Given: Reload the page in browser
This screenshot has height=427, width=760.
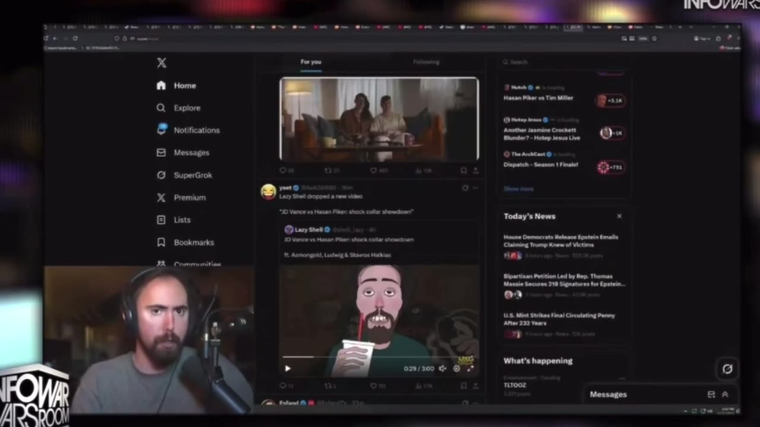Looking at the screenshot, I should [75, 38].
